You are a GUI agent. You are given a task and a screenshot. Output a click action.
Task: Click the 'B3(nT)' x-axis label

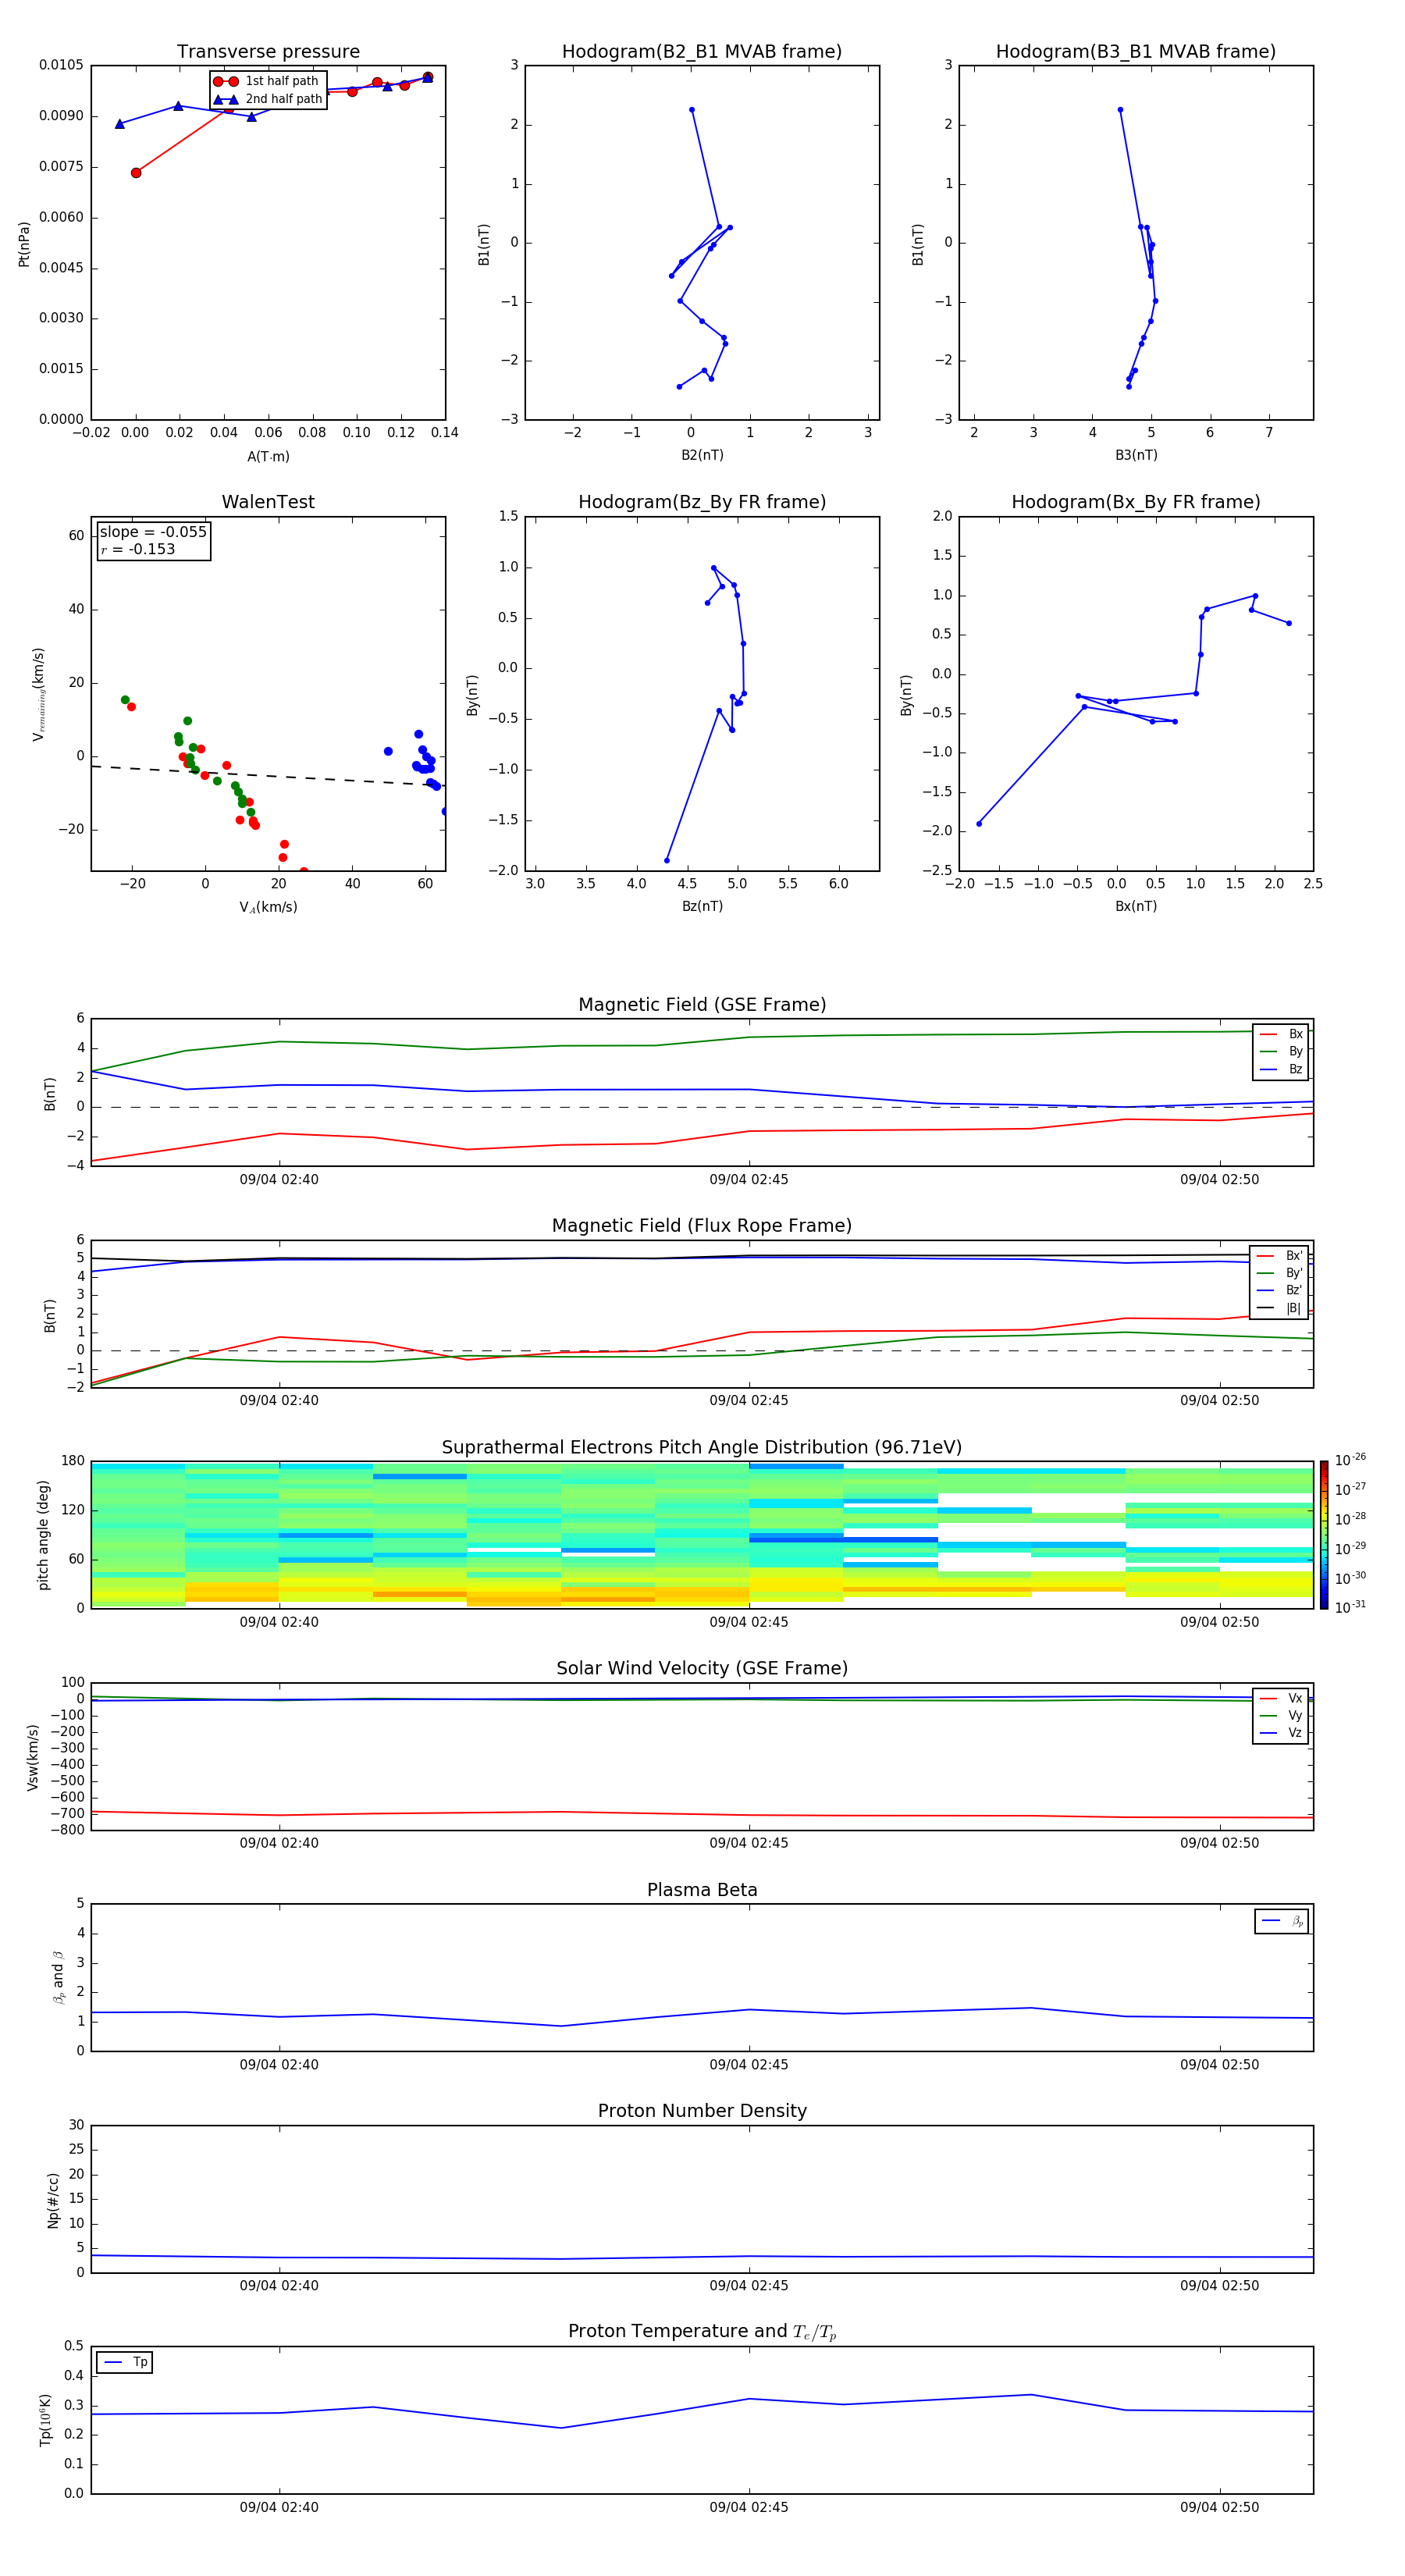coord(1136,455)
